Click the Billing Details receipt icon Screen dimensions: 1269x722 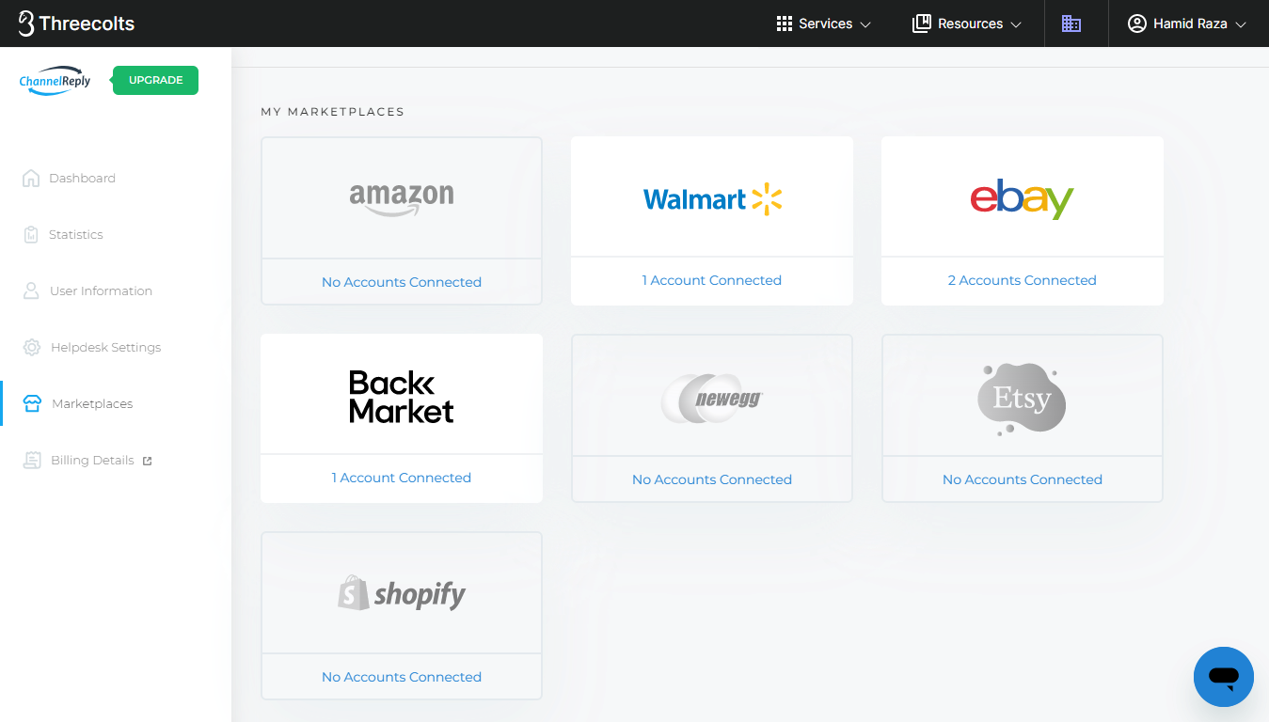point(32,461)
